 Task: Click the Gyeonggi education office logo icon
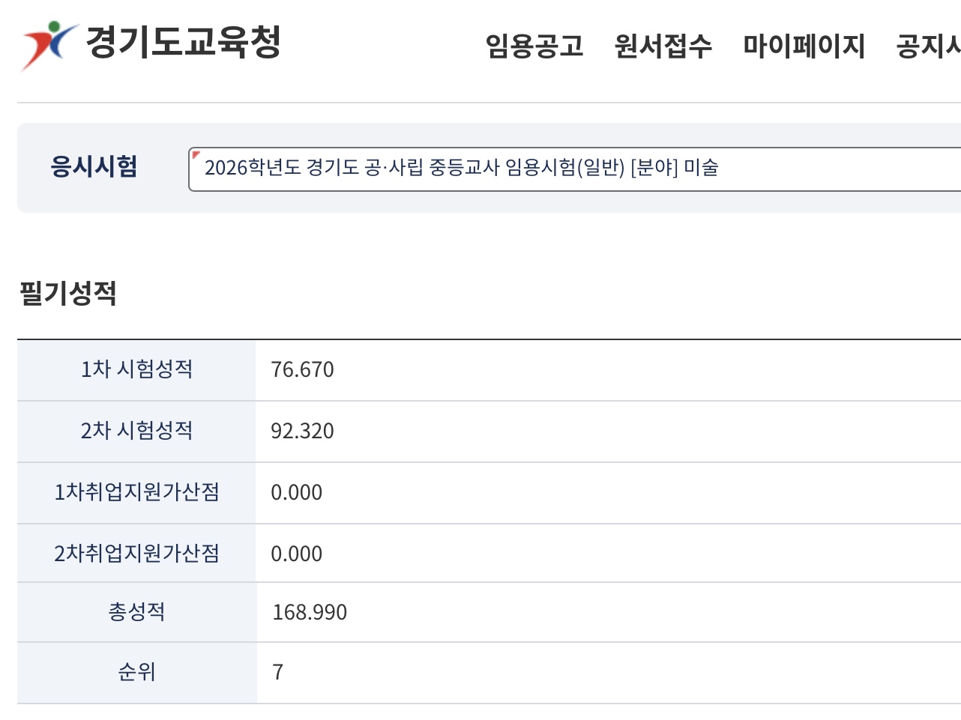(x=49, y=44)
